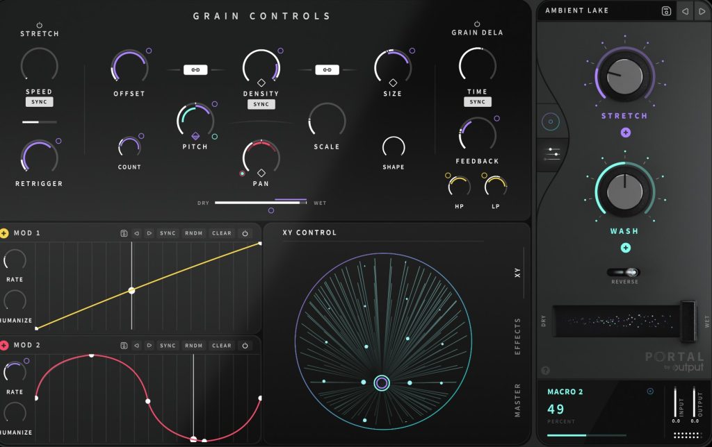Image resolution: width=712 pixels, height=447 pixels.
Task: Toggle the Reverse switch
Action: click(x=624, y=273)
